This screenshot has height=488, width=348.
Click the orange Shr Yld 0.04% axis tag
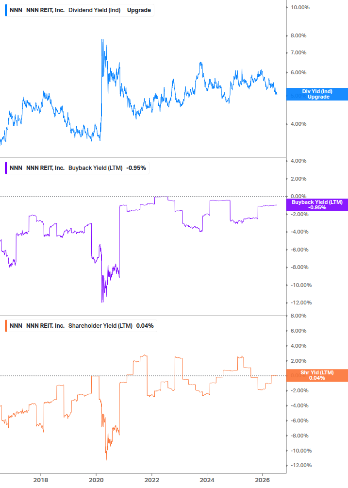(317, 375)
